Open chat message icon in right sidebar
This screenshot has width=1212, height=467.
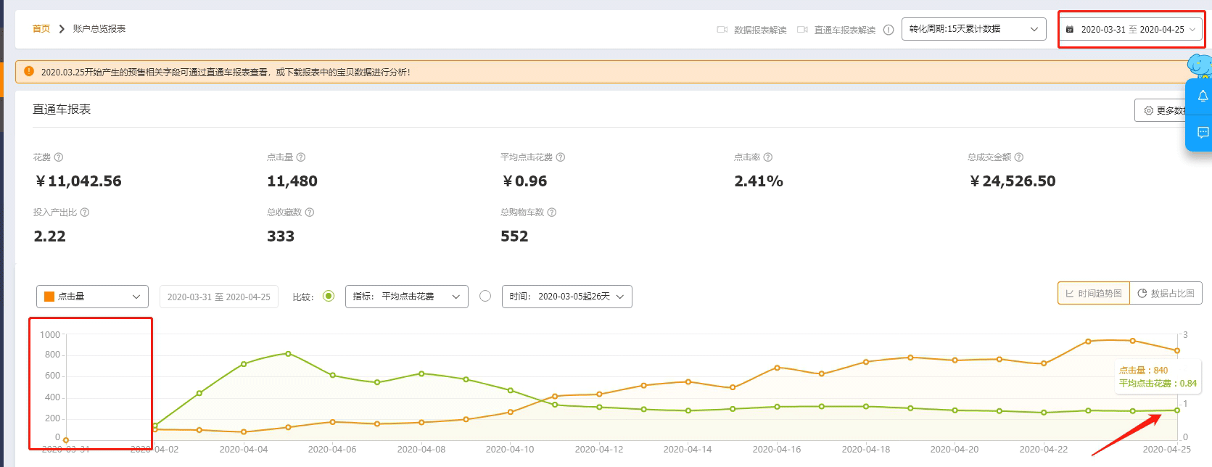click(x=1203, y=133)
